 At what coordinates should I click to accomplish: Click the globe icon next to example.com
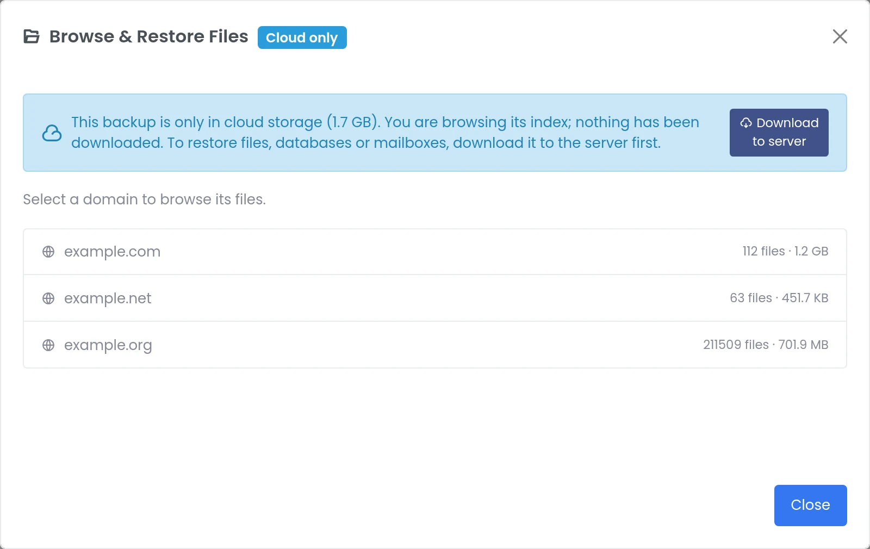[x=48, y=252]
